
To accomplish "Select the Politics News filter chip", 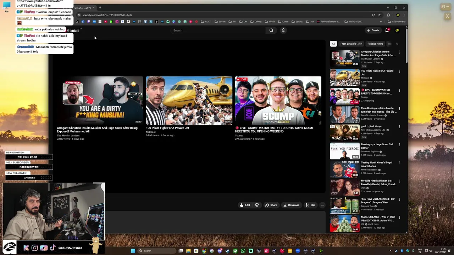I will click(375, 44).
